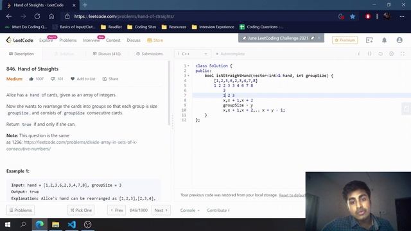Image resolution: width=411 pixels, height=231 pixels.
Task: Open File Explorer from taskbar
Action: 56,225
